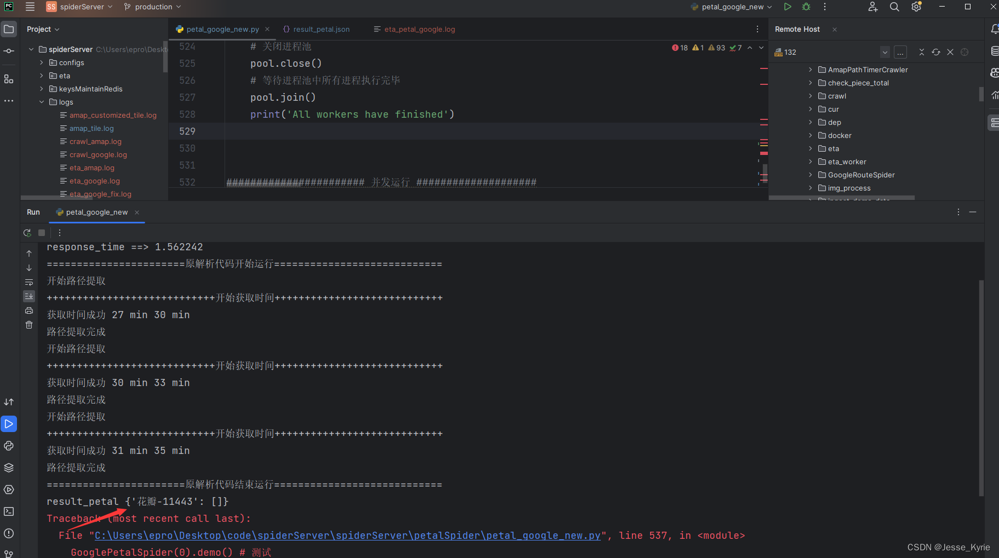Expand the configs folder

[x=42, y=62]
